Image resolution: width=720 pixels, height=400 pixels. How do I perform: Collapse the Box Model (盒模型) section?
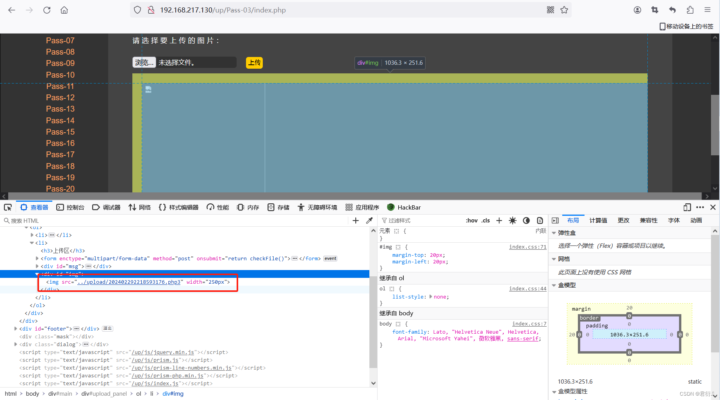[554, 285]
